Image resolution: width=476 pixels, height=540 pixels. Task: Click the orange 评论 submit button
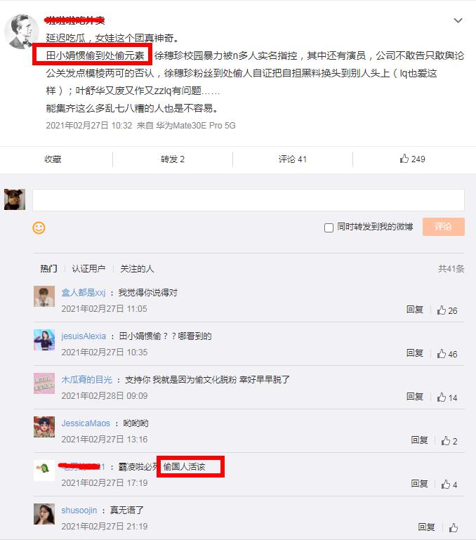443,227
